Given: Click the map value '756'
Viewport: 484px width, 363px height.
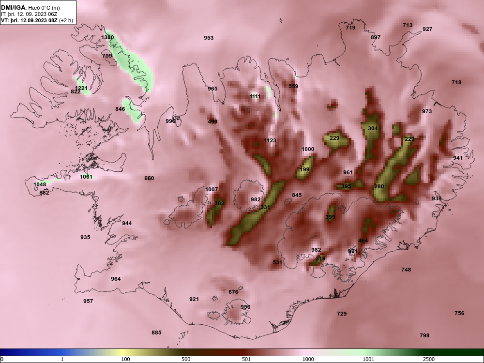Looking at the screenshot, I should [459, 313].
